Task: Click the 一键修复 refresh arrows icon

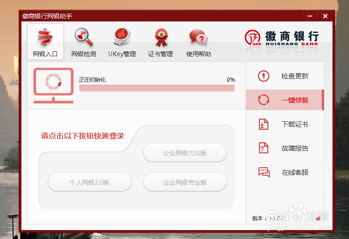Action: [263, 100]
